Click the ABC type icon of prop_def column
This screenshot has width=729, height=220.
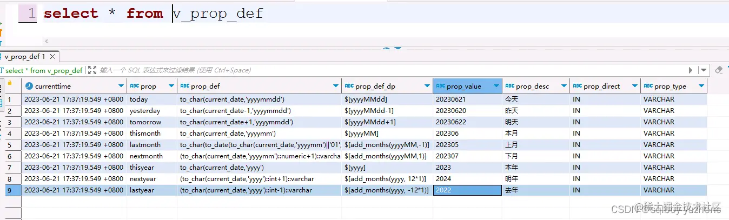pos(185,86)
